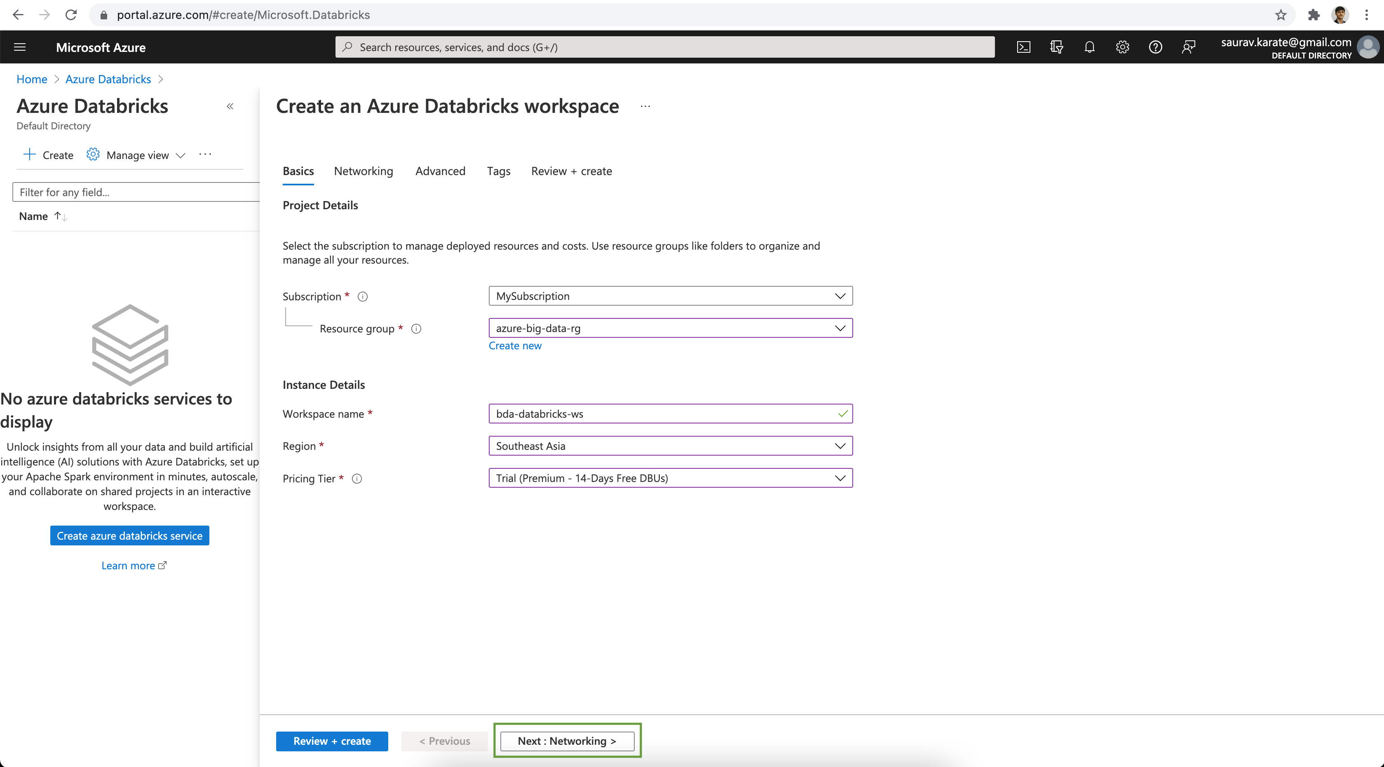Open Directories and subscriptions filter icon
Viewport: 1384px width, 767px height.
pos(1056,47)
